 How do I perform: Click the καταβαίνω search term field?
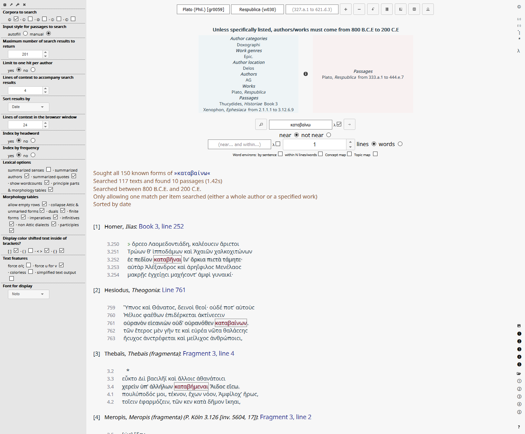pyautogui.click(x=300, y=125)
